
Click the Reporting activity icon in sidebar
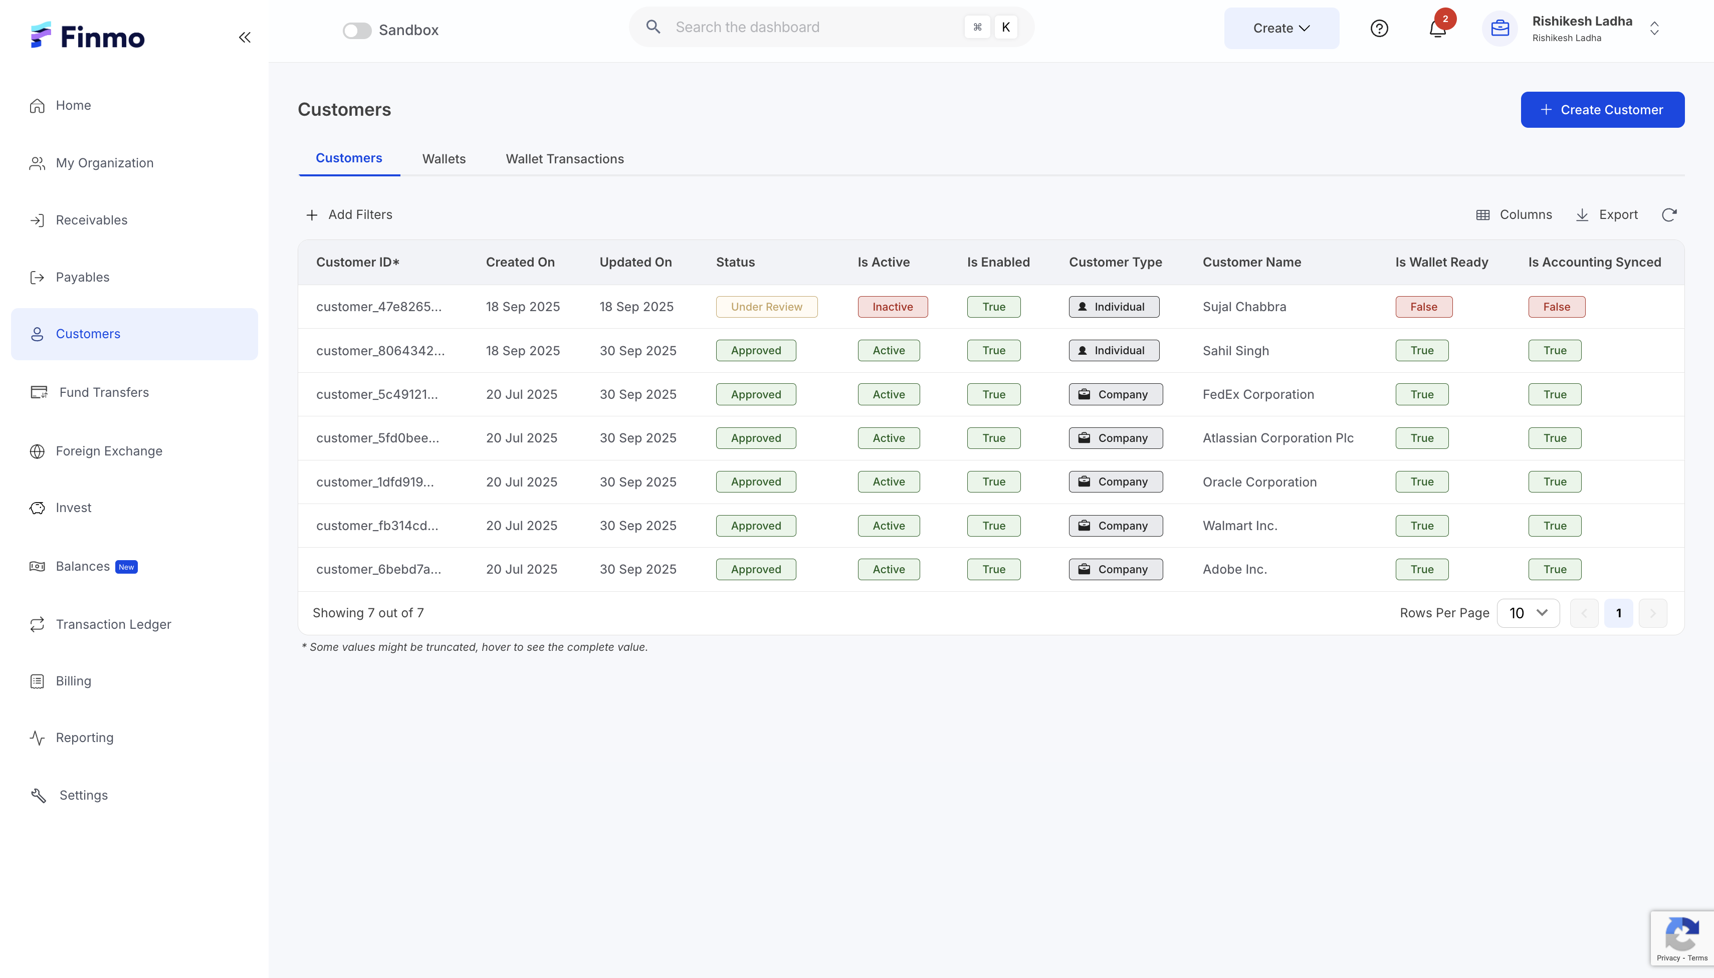point(38,738)
